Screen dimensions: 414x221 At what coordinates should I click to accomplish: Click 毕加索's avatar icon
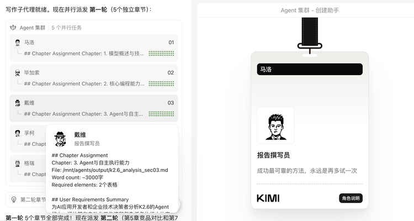pos(18,73)
